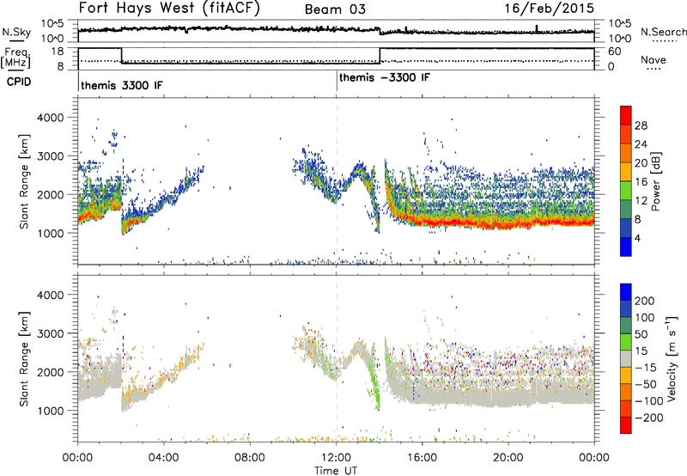Click the CPID change marker line near 12:00
The image size is (687, 476).
[337, 81]
